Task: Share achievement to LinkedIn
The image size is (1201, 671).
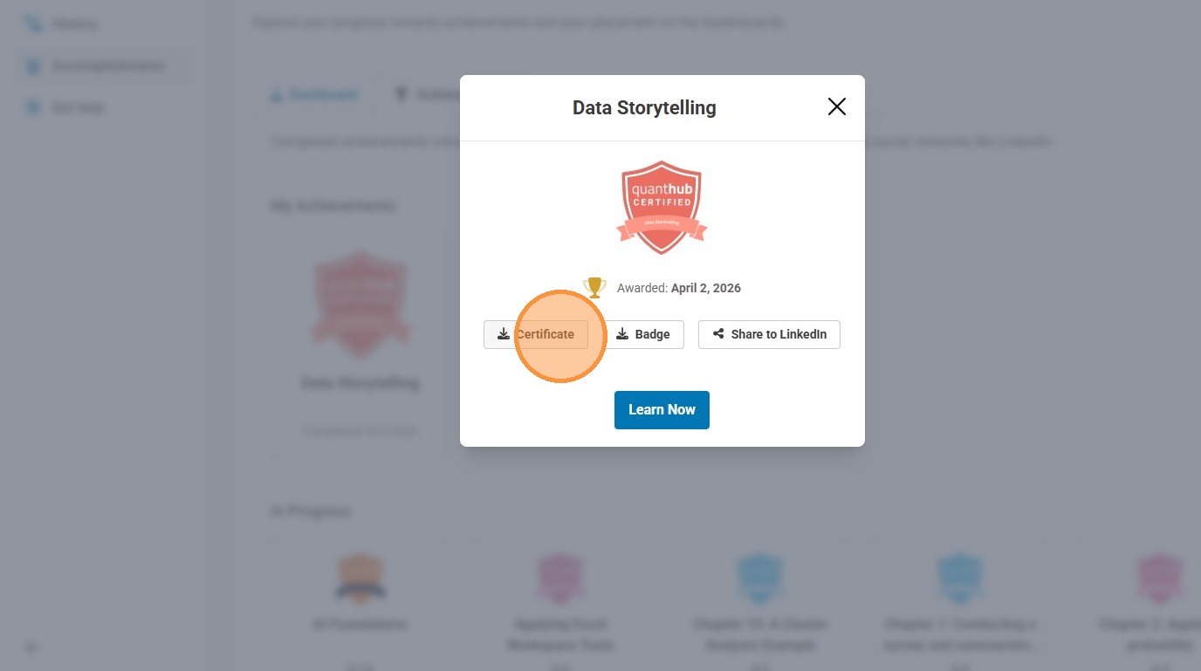Action: click(x=769, y=334)
